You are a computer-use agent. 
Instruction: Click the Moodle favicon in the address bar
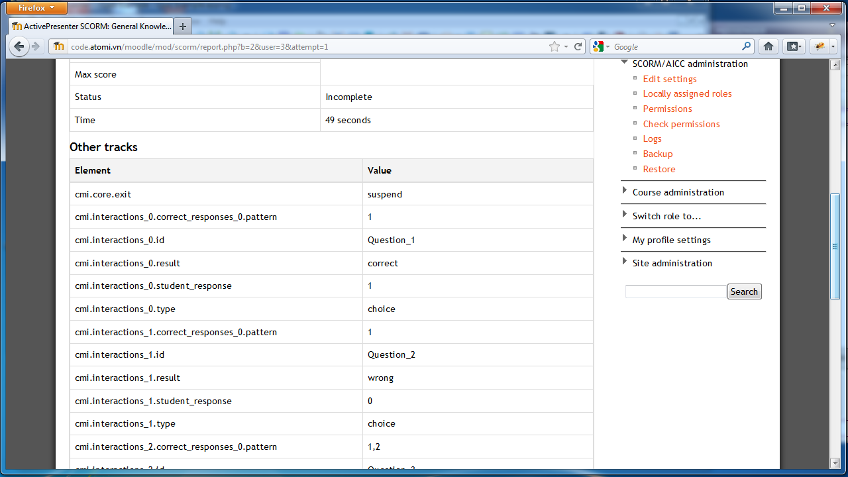(58, 46)
